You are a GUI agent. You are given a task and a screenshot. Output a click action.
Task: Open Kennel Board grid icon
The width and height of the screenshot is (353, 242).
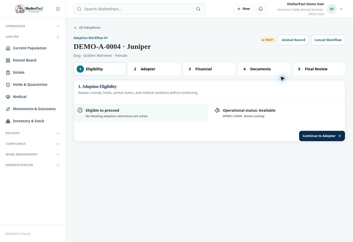8,60
